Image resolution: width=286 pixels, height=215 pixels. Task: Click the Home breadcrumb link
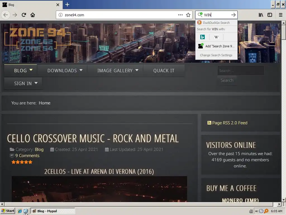click(x=44, y=103)
